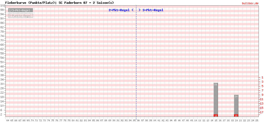Select season 00 on the x-axis
This screenshot has height=122, width=264.
155,120
